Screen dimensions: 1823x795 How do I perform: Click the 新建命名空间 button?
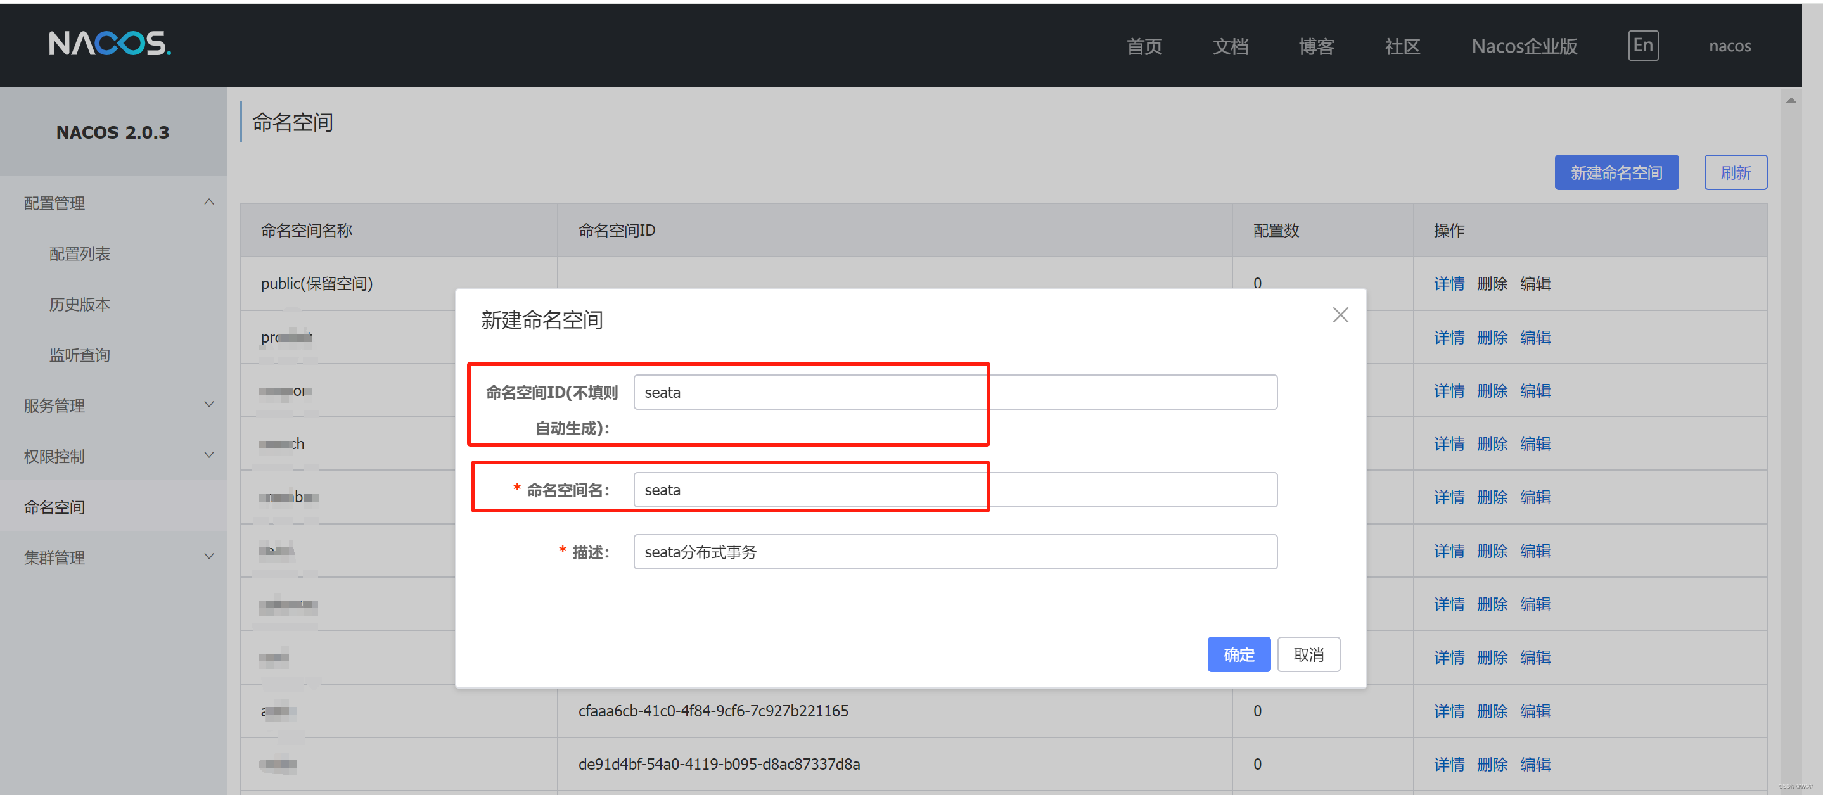1616,172
